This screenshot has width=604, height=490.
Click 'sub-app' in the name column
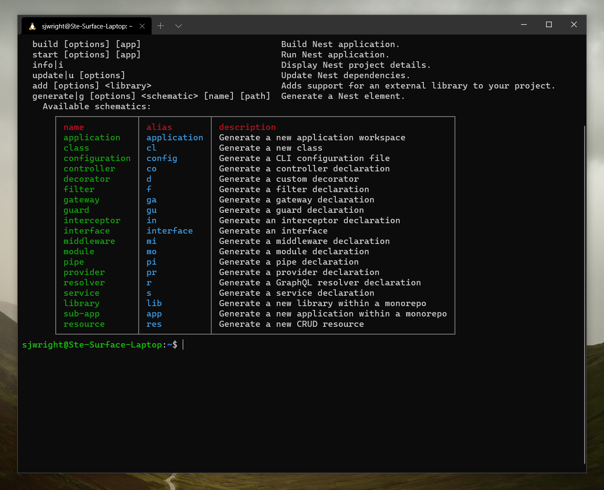(x=82, y=314)
